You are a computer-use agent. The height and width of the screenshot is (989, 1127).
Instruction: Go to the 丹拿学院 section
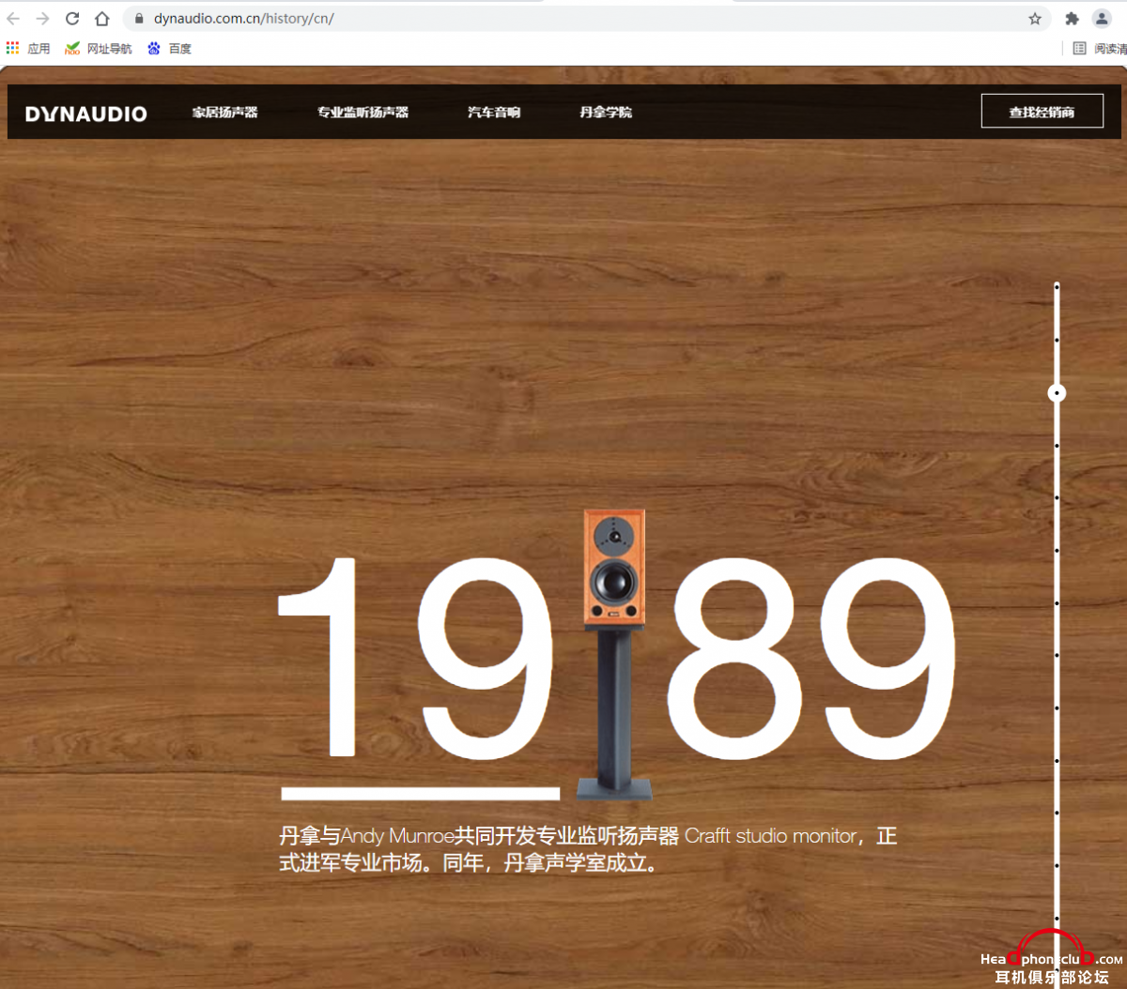point(606,112)
